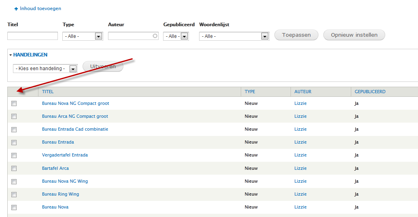Image resolution: width=418 pixels, height=217 pixels.
Task: Open Bureau Nova NG Compact groot
Action: pos(75,103)
